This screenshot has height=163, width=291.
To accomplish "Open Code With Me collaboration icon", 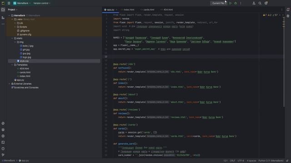I will [x=254, y=3].
